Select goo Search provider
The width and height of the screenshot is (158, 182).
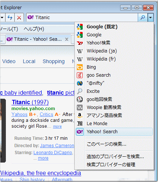[114, 75]
